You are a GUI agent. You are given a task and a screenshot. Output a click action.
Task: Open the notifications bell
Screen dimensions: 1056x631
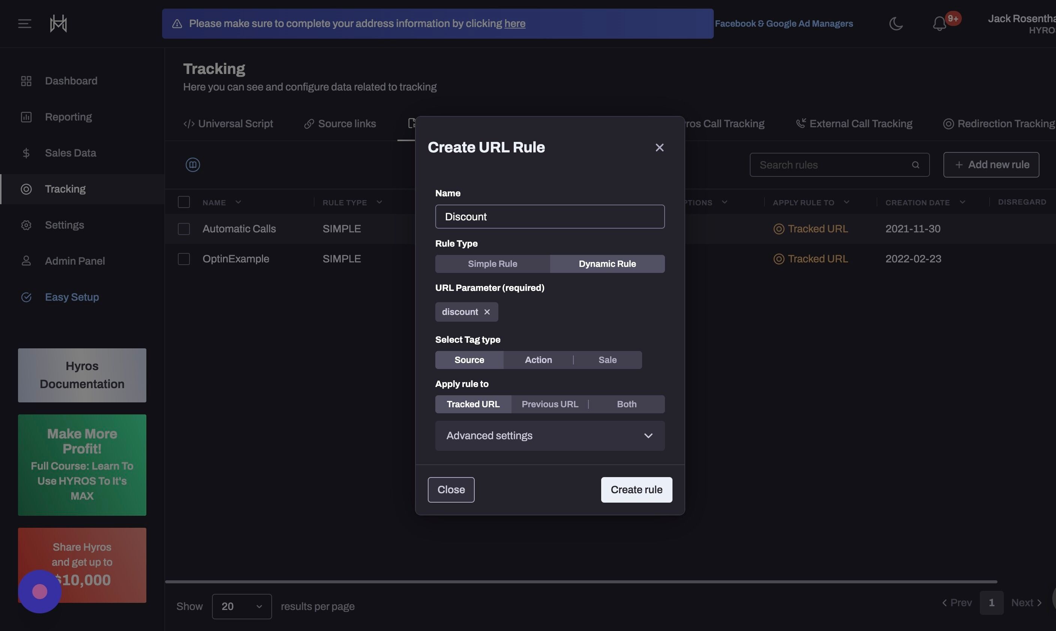coord(939,23)
